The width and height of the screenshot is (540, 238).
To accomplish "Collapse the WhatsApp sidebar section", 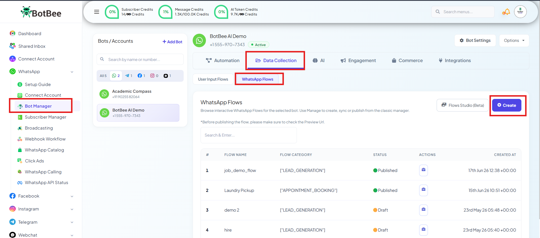I will (72, 72).
